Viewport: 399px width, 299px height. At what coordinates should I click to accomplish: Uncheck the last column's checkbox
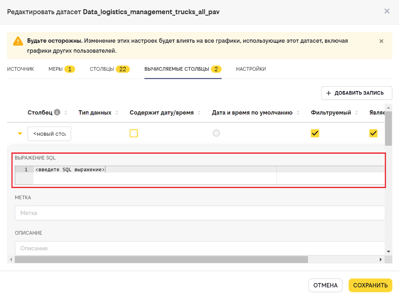click(373, 133)
